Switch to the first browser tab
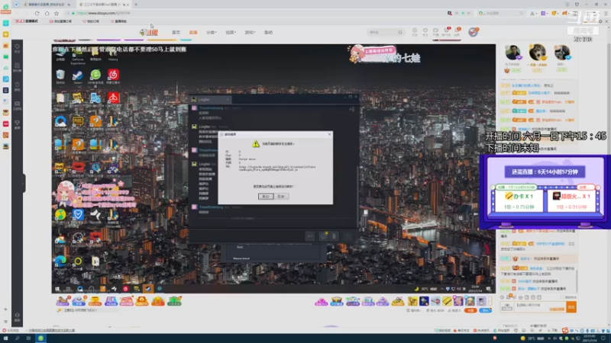Viewport: 611px width, 343px height. [47, 5]
